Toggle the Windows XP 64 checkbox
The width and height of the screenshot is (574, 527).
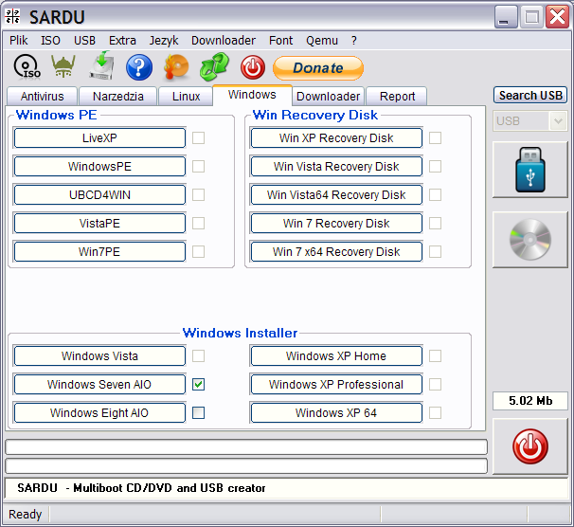tap(436, 412)
